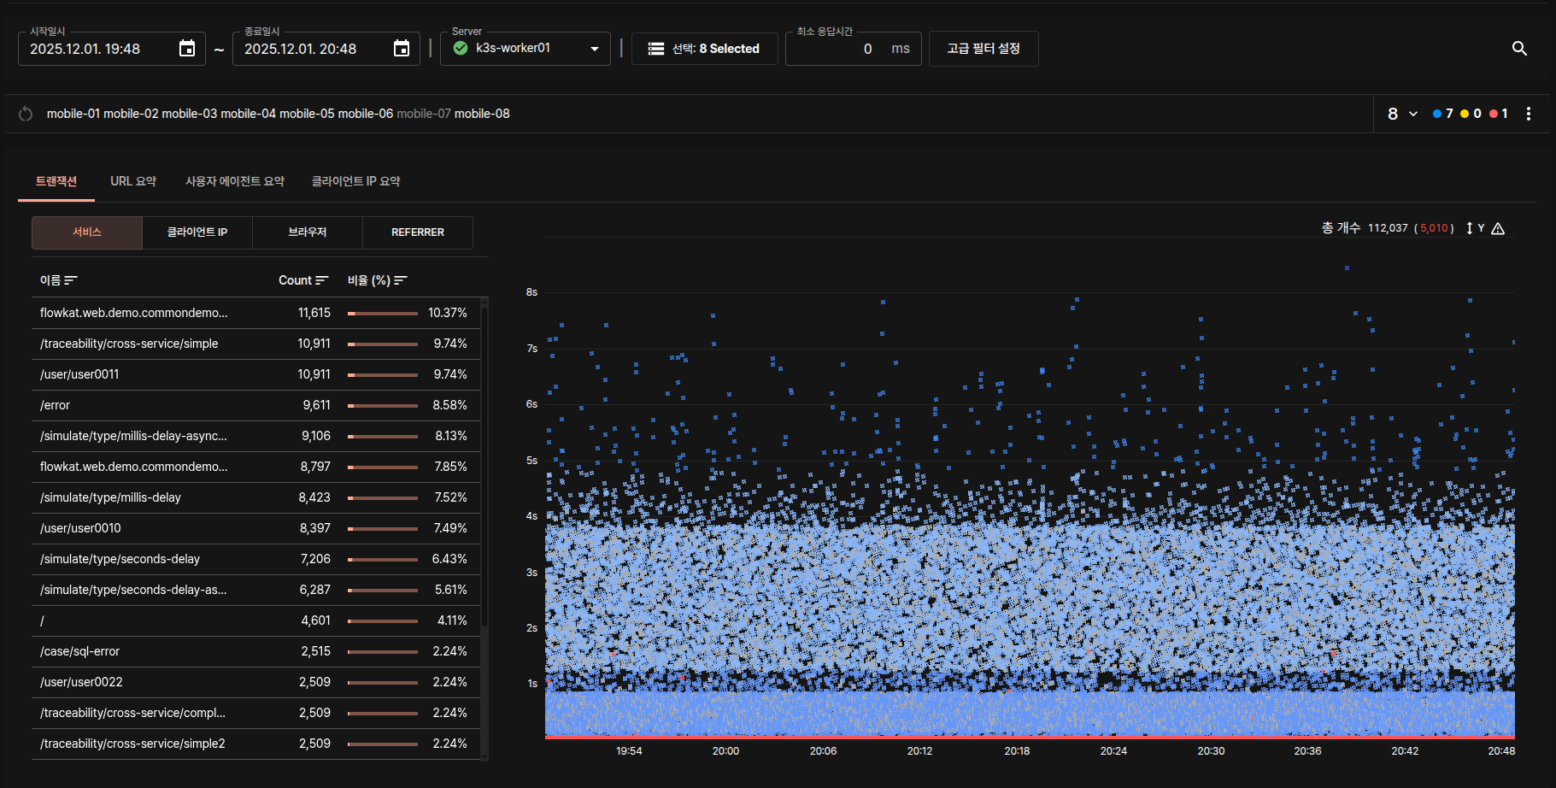This screenshot has height=788, width=1556.
Task: Click the refresh icon beside mobile-01
Action: 26,114
